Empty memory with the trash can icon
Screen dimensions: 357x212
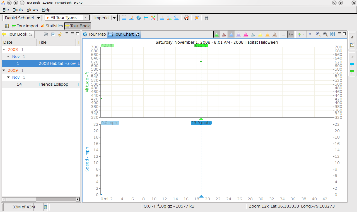[x=45, y=207]
